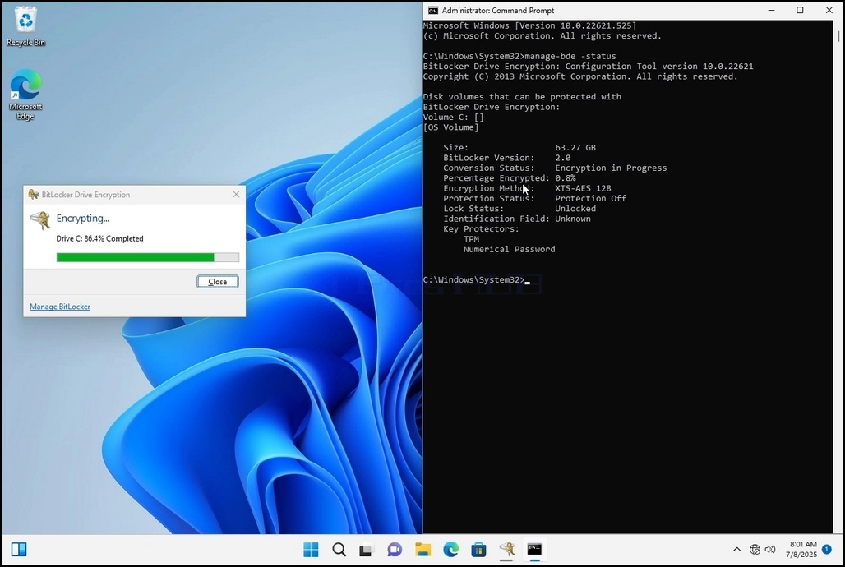The image size is (845, 567).
Task: Open Command Prompt system menu icon
Action: click(432, 10)
